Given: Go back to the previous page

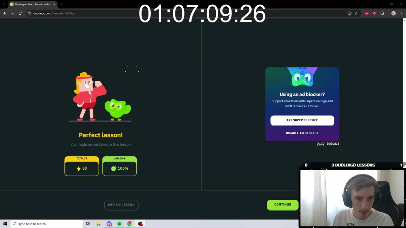Looking at the screenshot, I should coord(5,13).
